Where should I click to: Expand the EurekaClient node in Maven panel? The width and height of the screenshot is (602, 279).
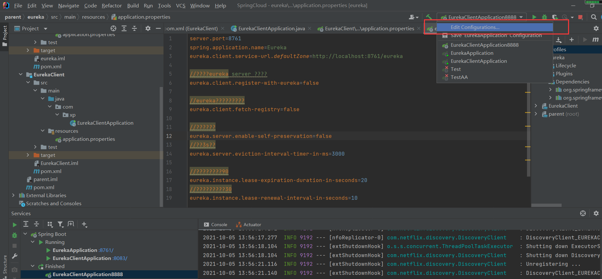coord(536,106)
